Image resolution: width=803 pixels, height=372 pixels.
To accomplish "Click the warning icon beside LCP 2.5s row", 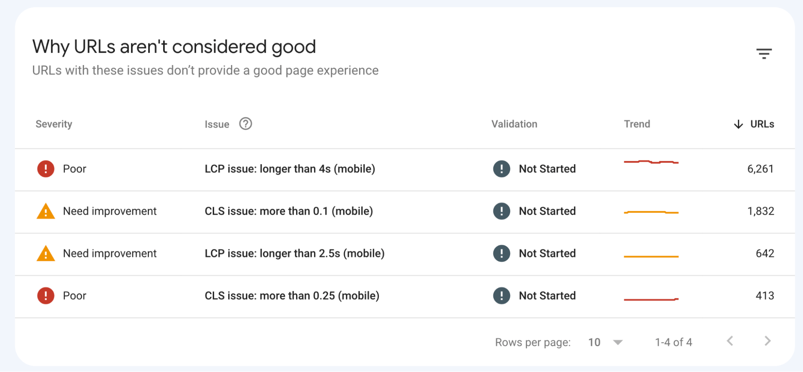I will coord(45,254).
